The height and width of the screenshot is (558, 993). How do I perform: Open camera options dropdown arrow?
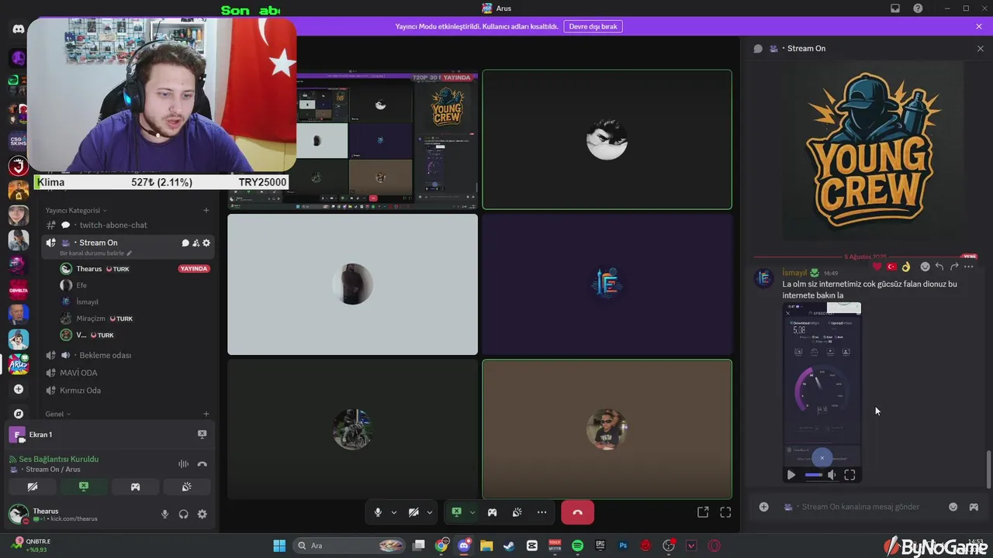430,512
